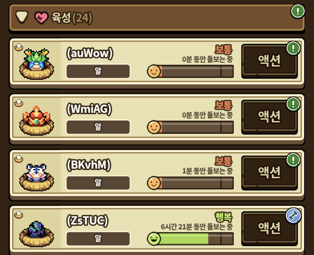This screenshot has height=255, width=314.
Task: Open 액션 for auWow egg
Action: 269,61
